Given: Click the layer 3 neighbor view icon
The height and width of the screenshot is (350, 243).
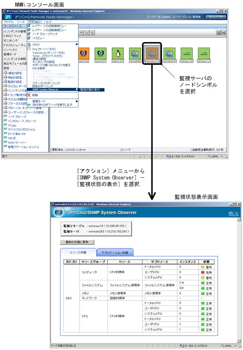Looking at the screenshot, I should click(29, 30).
